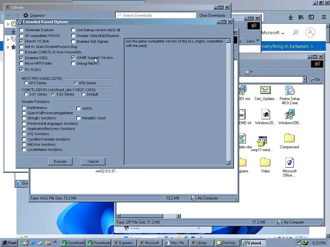
Task: Toggle the Firefox sidebar icon
Action: [311, 17]
